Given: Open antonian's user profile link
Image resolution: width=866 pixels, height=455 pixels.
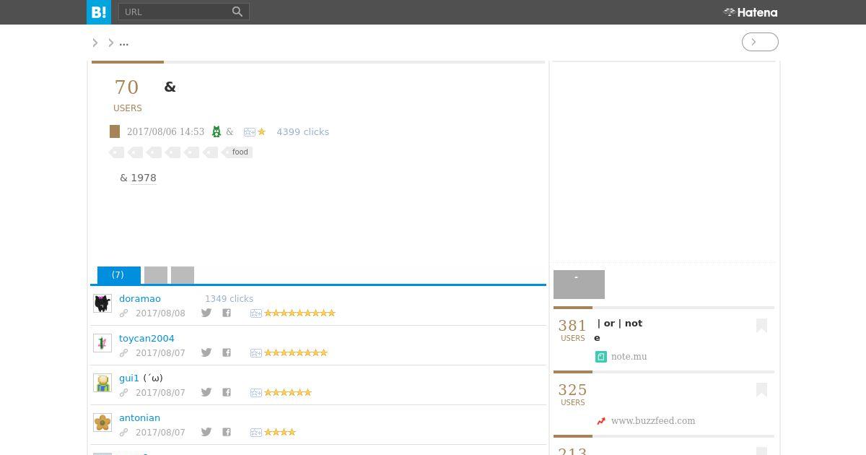Looking at the screenshot, I should click(x=139, y=417).
